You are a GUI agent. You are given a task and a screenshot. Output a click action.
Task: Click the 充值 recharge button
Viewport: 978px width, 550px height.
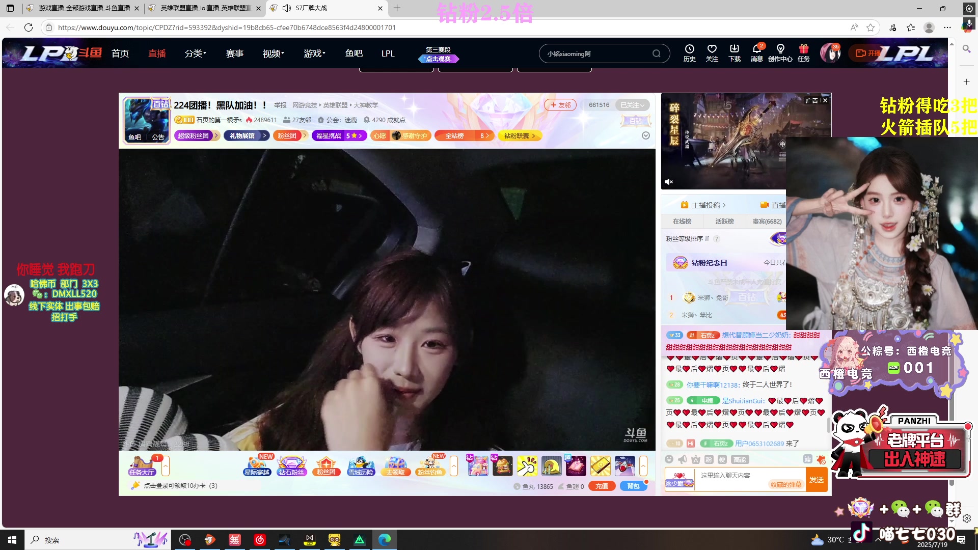click(x=602, y=486)
